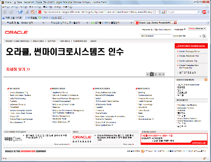Go back with the browser Back arrow
Image resolution: width=211 pixels, height=162 pixels.
5,12
